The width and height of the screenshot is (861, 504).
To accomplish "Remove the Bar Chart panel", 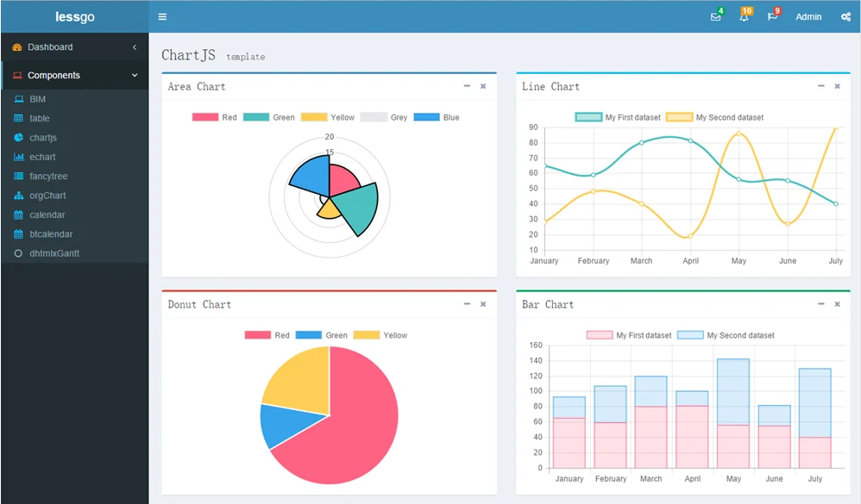I will 838,304.
